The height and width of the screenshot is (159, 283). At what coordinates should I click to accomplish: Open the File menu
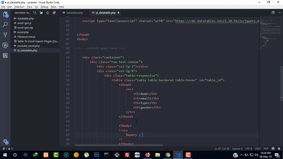[x=3, y=7]
